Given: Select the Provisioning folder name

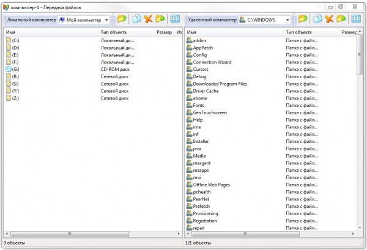Looking at the screenshot, I should click(x=206, y=213).
